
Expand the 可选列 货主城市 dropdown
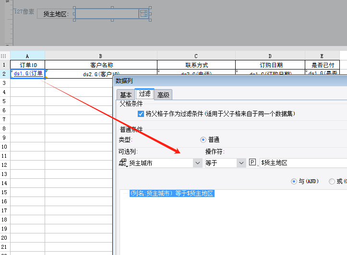198,163
